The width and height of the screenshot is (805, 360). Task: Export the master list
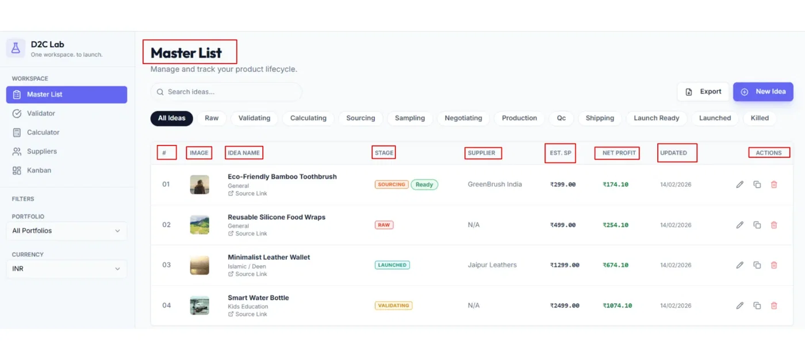point(703,91)
